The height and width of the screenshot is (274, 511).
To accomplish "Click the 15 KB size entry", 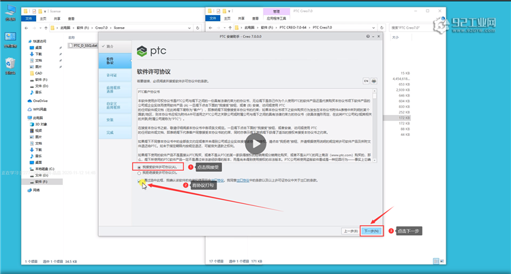I will point(405,73).
